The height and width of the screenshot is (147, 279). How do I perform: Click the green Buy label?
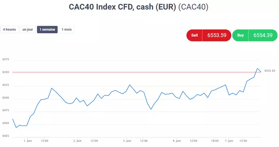[240, 35]
